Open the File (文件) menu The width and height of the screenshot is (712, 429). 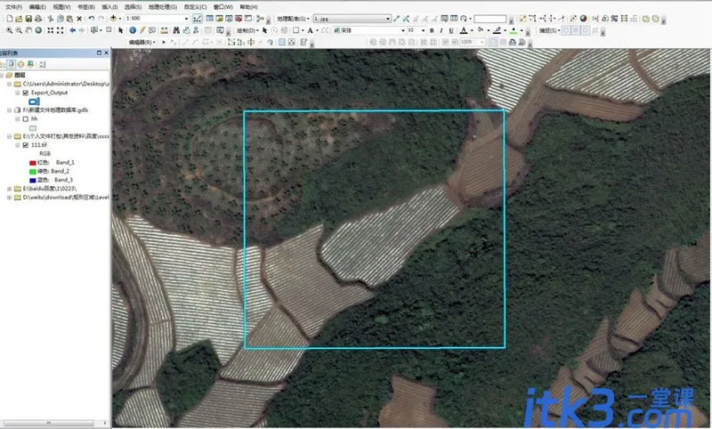pyautogui.click(x=13, y=7)
